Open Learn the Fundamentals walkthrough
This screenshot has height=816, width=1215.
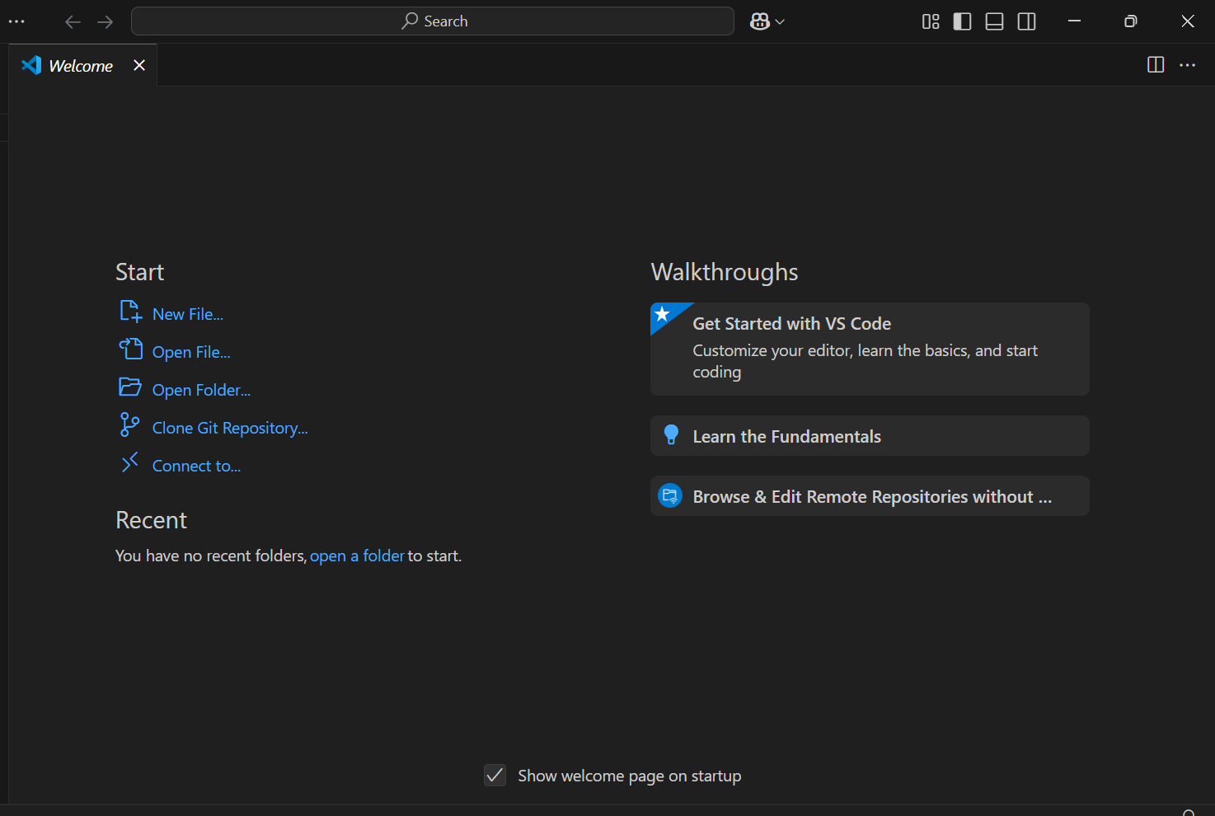point(870,435)
